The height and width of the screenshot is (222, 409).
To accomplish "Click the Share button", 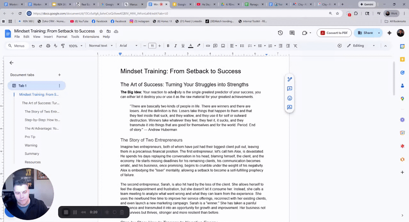I will [x=365, y=33].
